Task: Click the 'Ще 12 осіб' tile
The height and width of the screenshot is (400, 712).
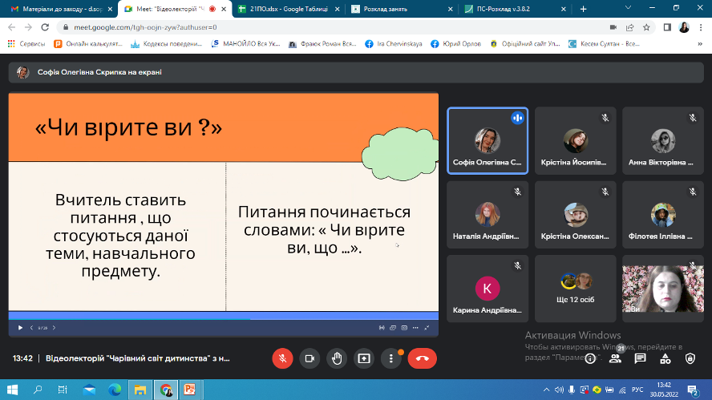Action: [575, 289]
